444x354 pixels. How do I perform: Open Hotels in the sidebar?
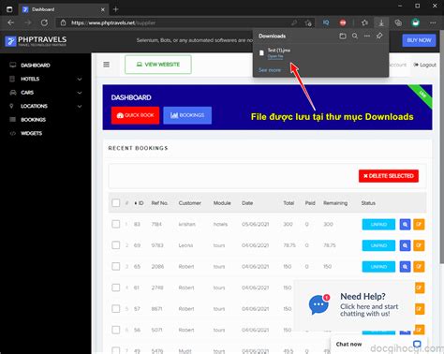click(x=30, y=79)
